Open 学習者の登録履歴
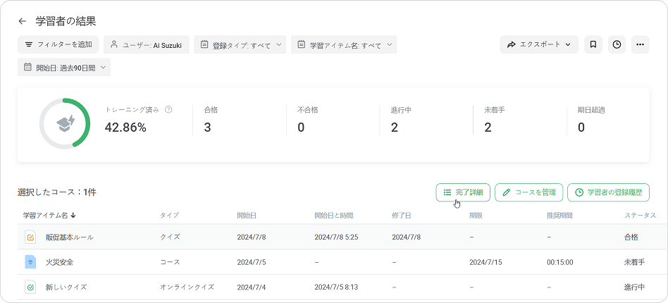The width and height of the screenshot is (668, 303). 608,192
